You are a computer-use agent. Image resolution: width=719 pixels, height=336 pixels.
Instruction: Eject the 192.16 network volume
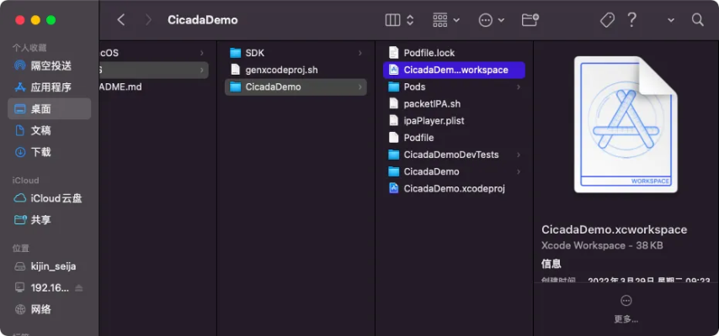click(x=79, y=288)
